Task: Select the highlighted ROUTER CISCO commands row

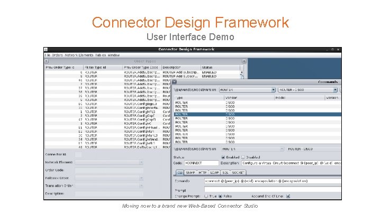Action: point(258,114)
